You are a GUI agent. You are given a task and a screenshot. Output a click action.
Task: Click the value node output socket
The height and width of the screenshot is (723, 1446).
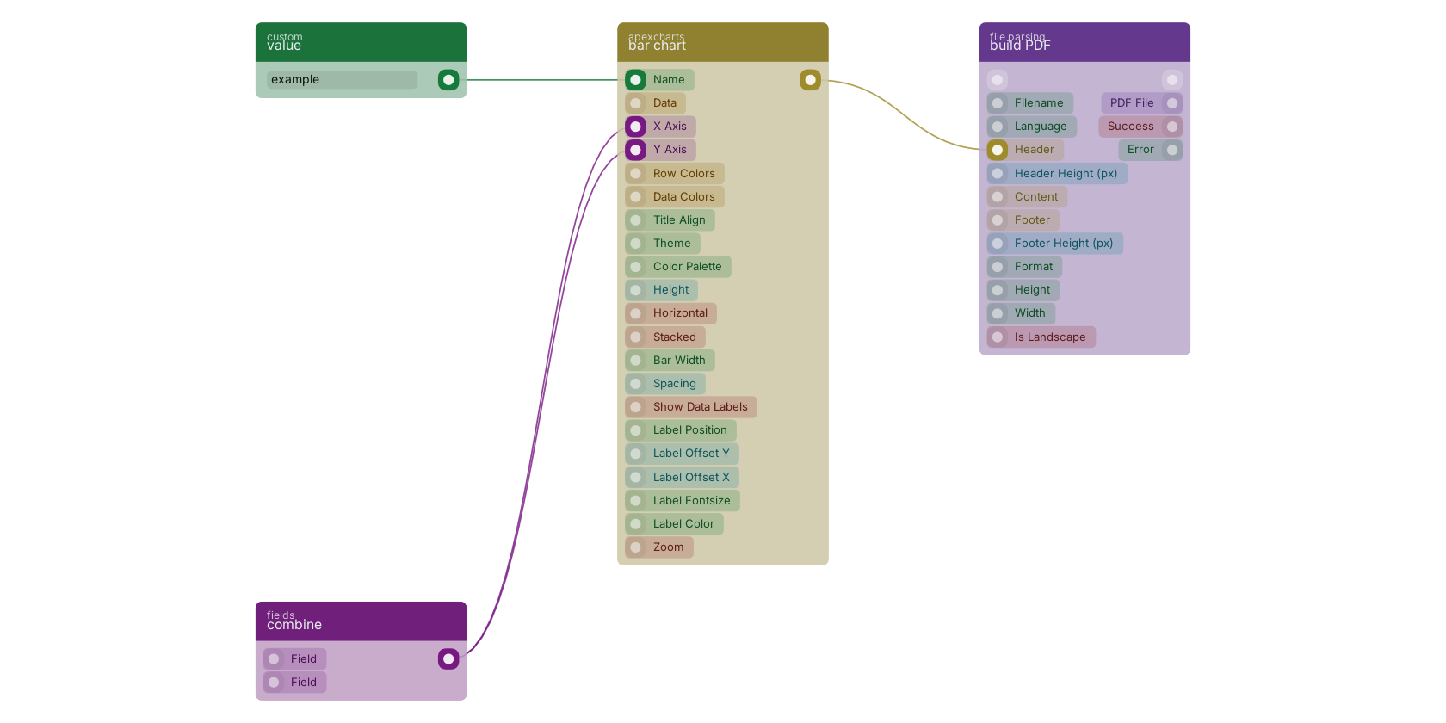(448, 80)
